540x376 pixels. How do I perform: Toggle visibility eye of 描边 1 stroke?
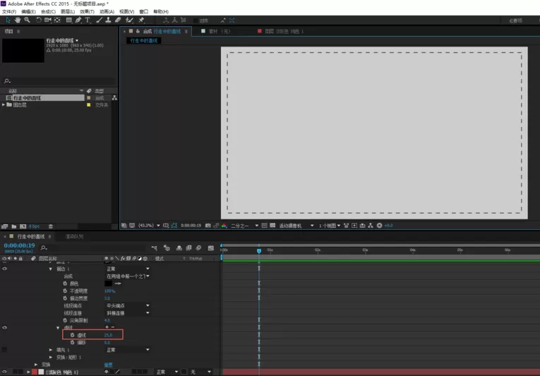(x=4, y=269)
